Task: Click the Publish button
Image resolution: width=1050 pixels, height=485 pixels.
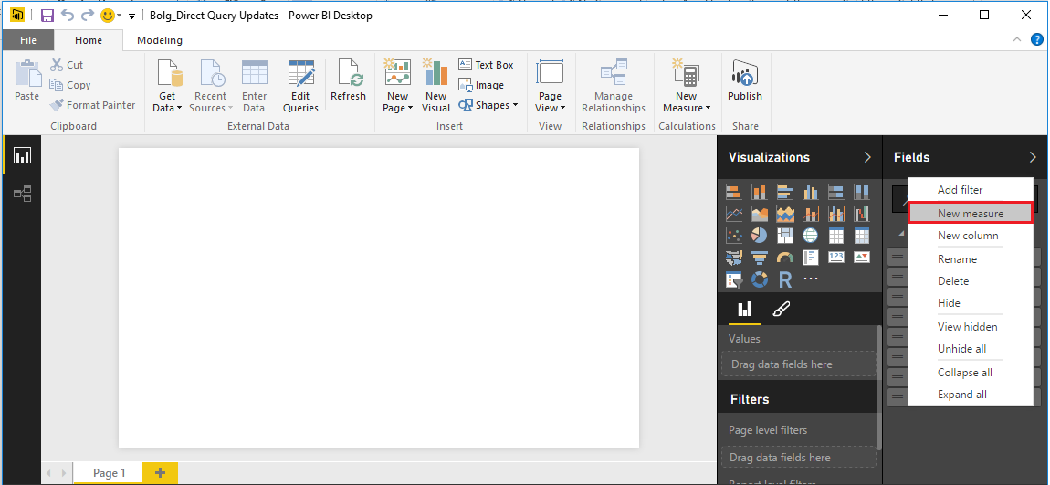Action: pos(745,81)
